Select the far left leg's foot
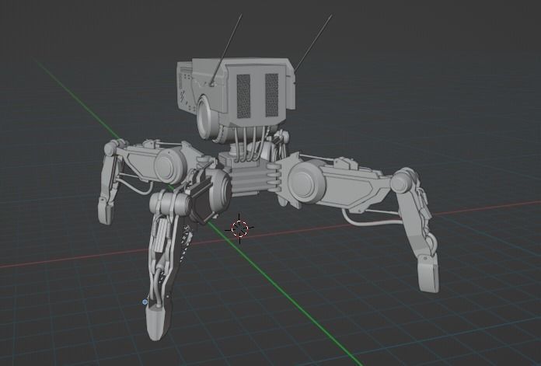This screenshot has height=366, width=541. pos(106,211)
